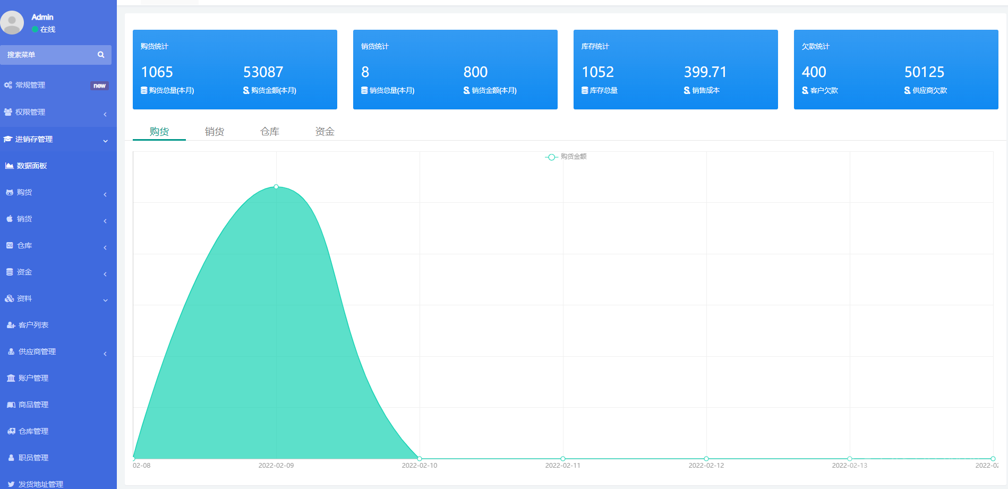The image size is (1008, 489).
Task: Click the 搜索菜单 search input field
Action: [x=49, y=55]
